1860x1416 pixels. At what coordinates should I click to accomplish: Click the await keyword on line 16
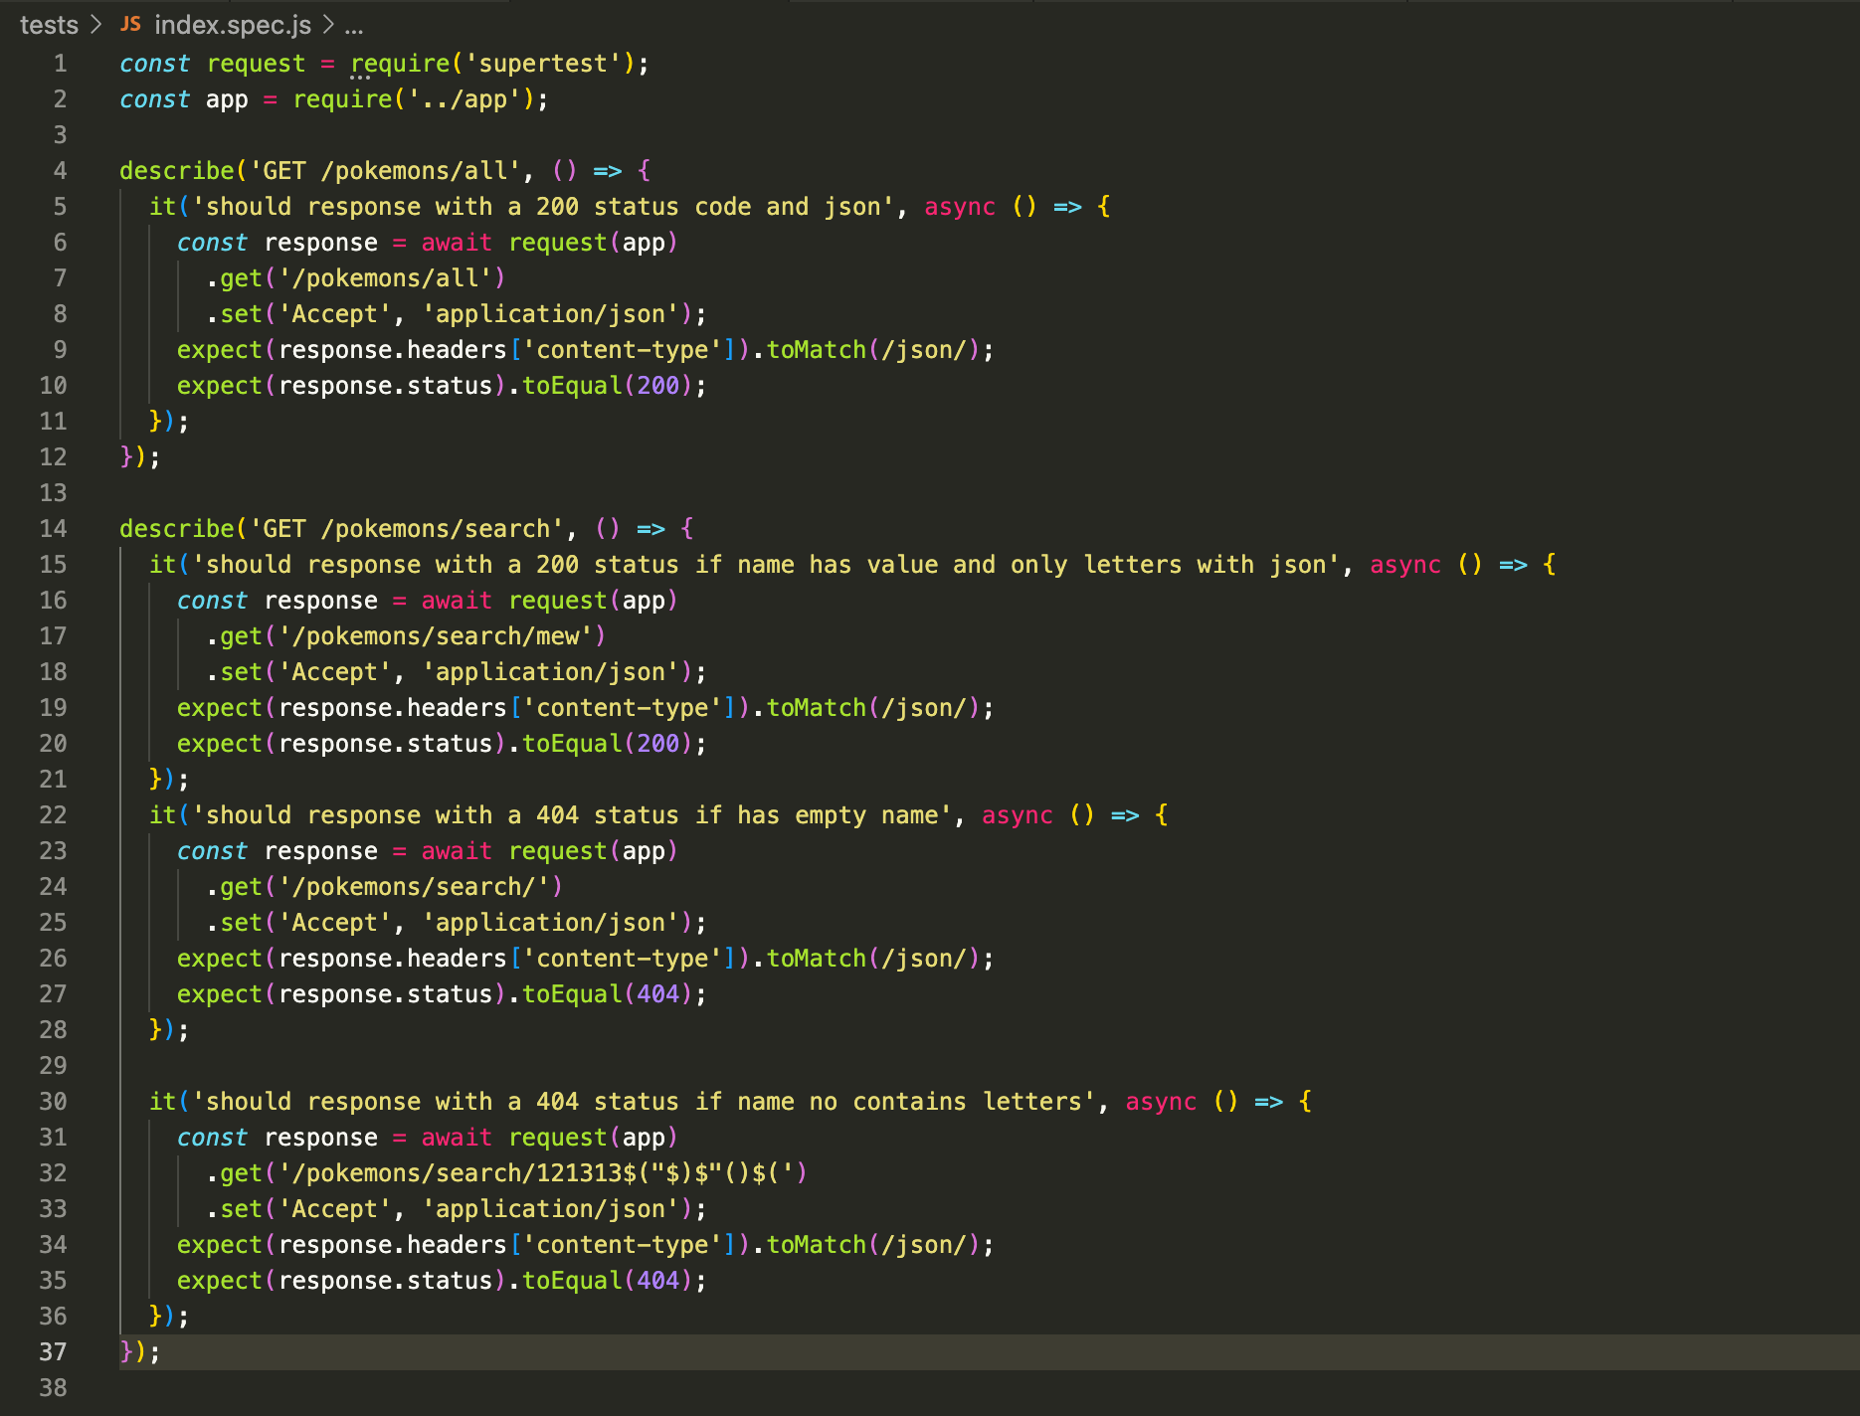tap(456, 600)
